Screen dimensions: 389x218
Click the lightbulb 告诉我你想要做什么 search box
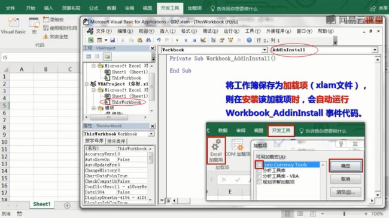coord(234,9)
